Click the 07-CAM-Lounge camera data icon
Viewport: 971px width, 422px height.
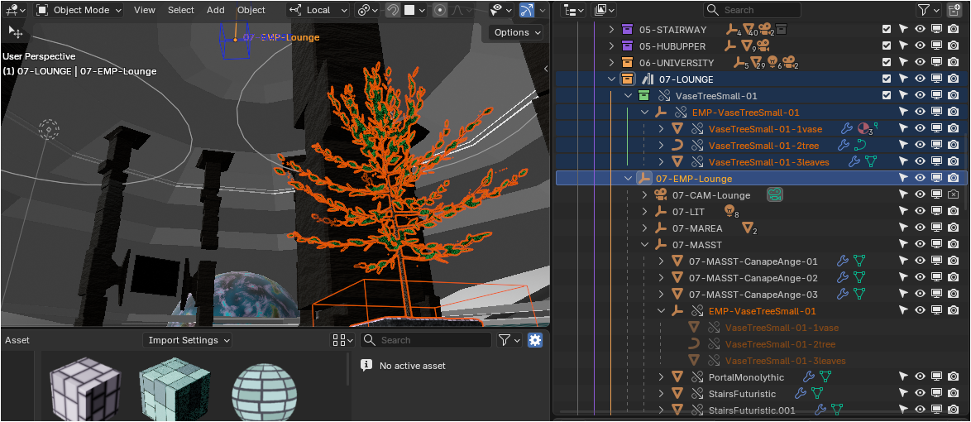coord(775,195)
